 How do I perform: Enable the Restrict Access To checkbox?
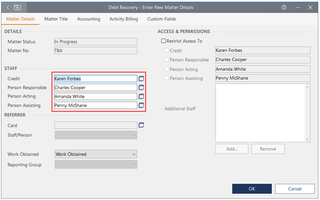(x=164, y=41)
